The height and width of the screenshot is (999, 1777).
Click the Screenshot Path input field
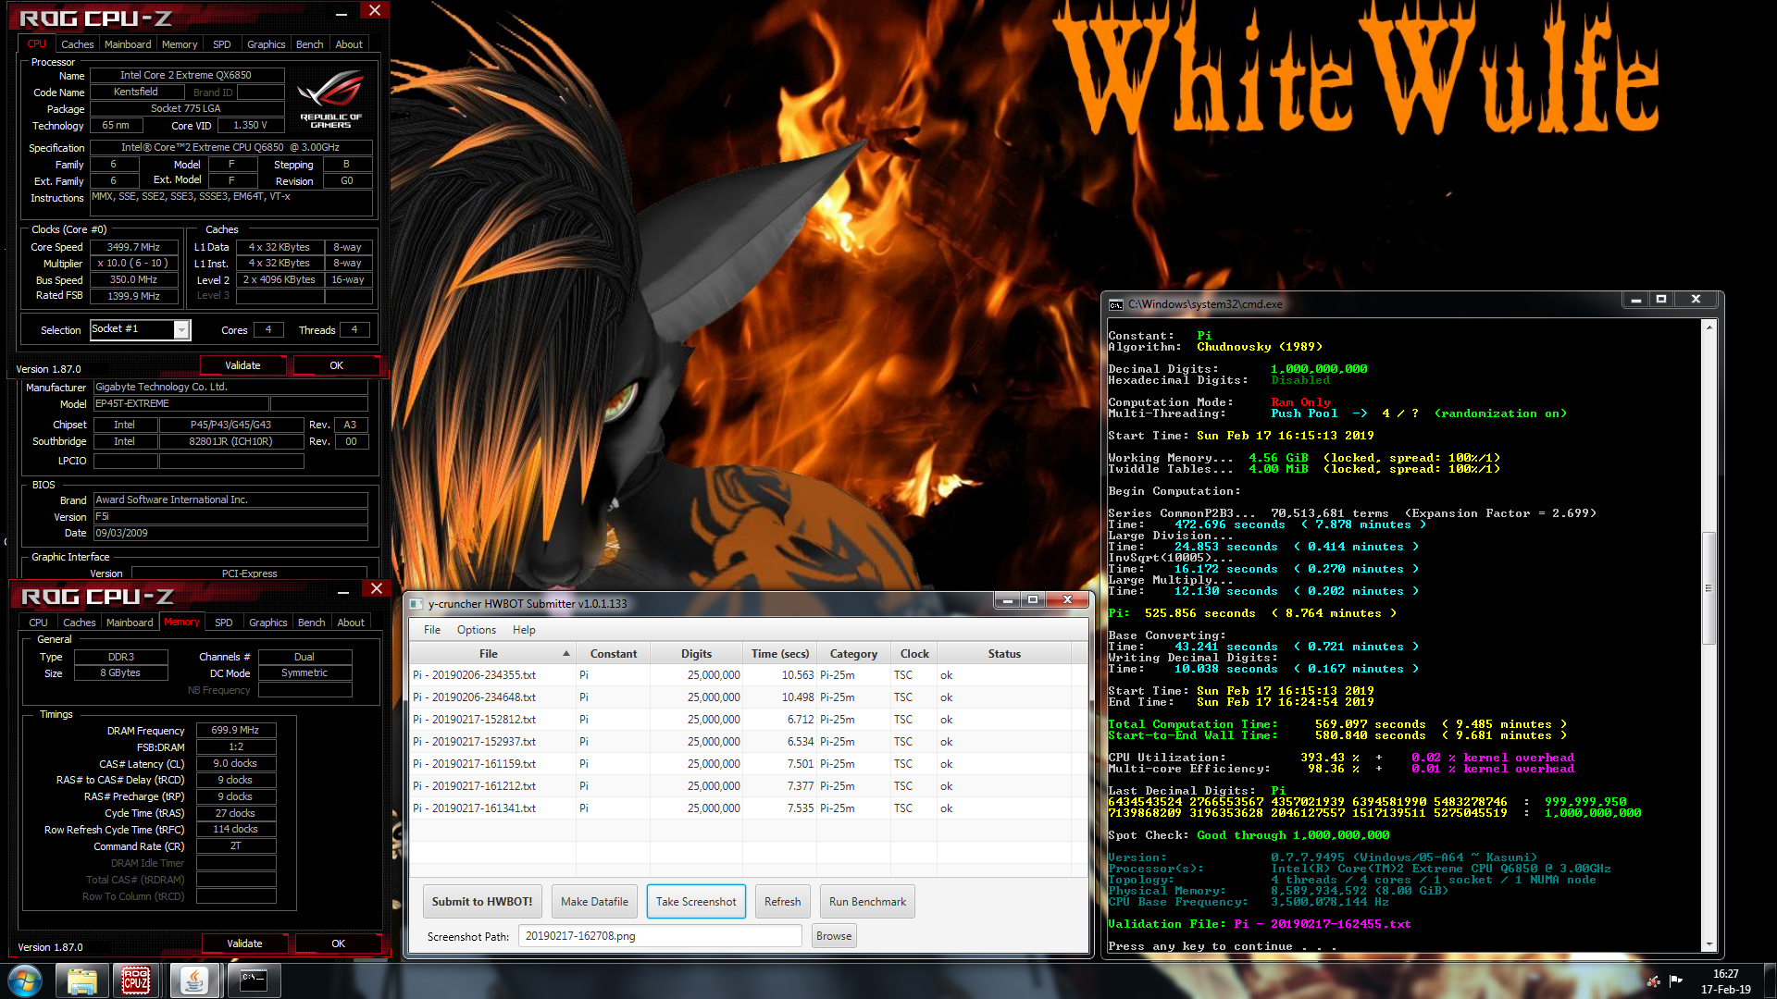click(660, 936)
